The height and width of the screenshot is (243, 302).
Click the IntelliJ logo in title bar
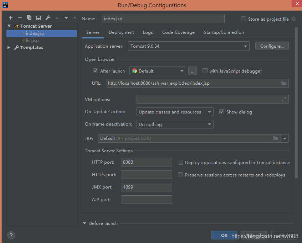5,5
